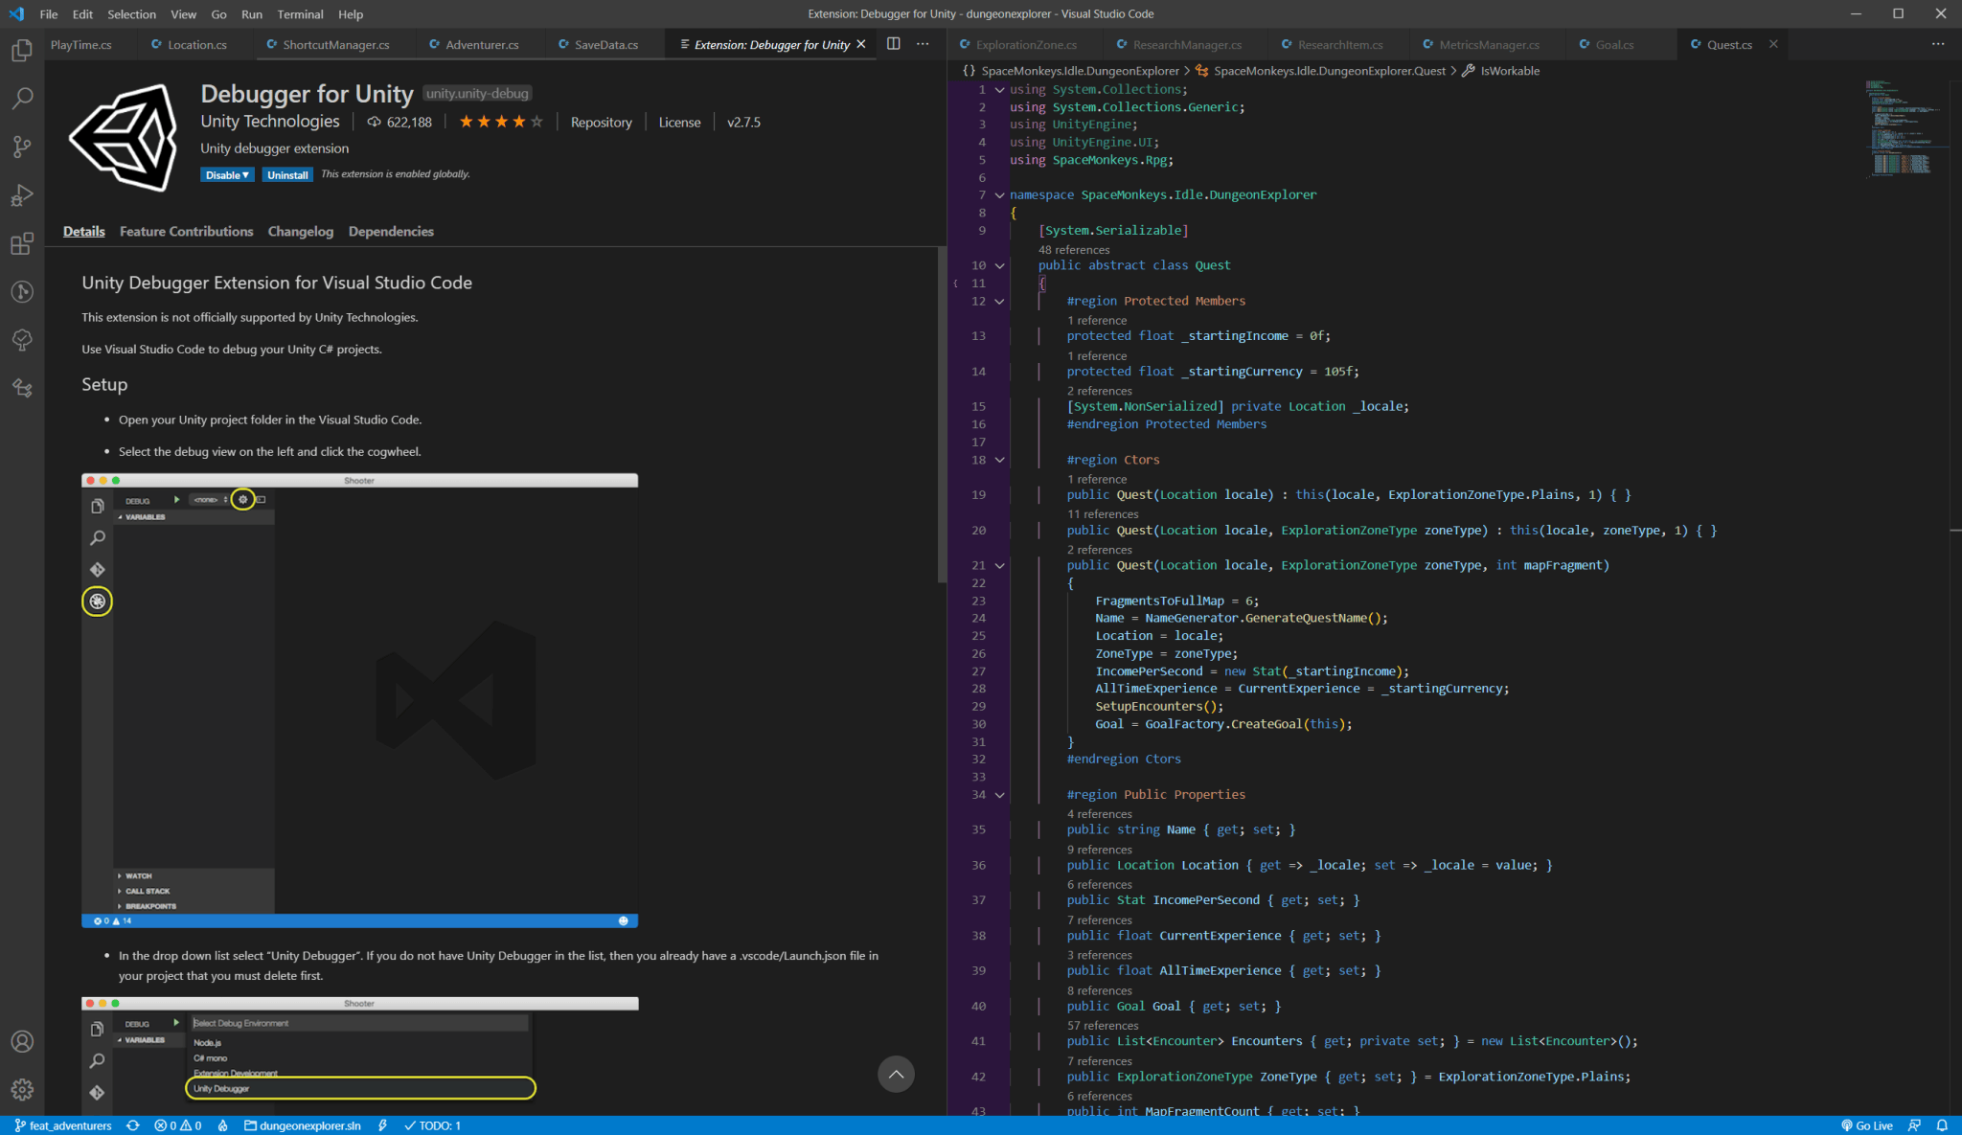Click the Uninstall button
This screenshot has width=1962, height=1135.
tap(287, 174)
